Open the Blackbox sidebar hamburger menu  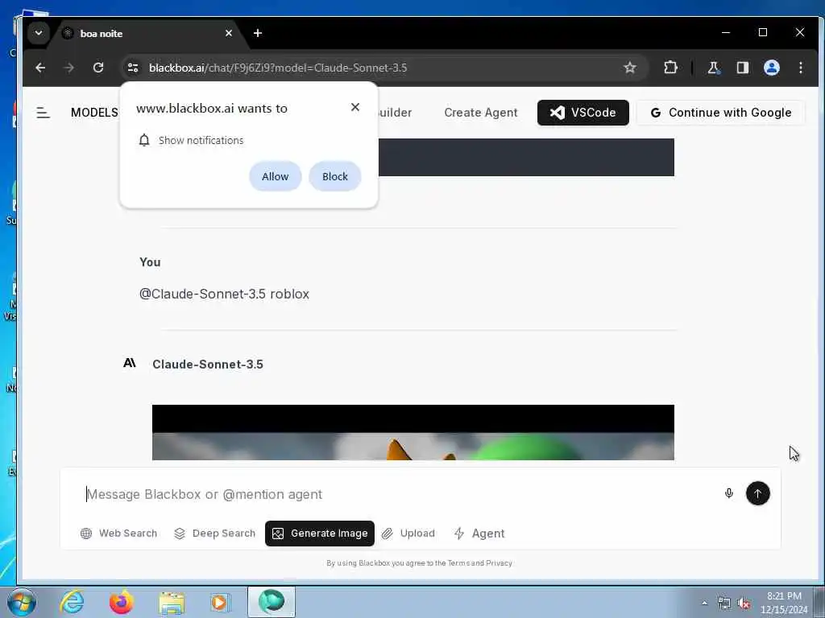[44, 113]
